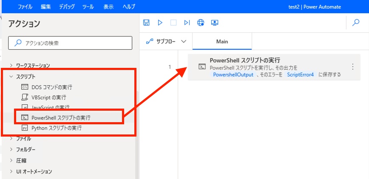Click the アクションの検索 search field
The width and height of the screenshot is (369, 179).
[70, 43]
